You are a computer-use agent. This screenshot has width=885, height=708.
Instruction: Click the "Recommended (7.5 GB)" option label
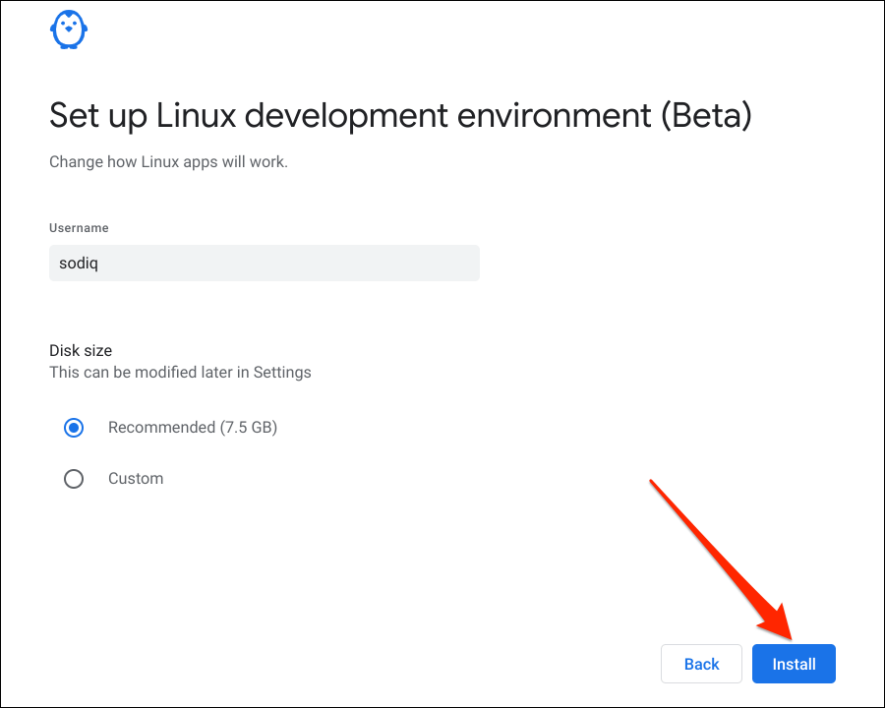click(x=193, y=428)
